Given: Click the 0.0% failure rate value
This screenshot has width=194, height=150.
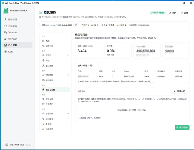Looking at the screenshot, I should point(111,51).
